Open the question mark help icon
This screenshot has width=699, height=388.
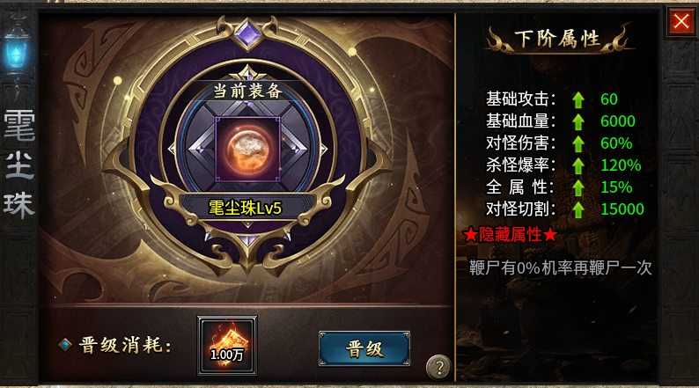(438, 367)
